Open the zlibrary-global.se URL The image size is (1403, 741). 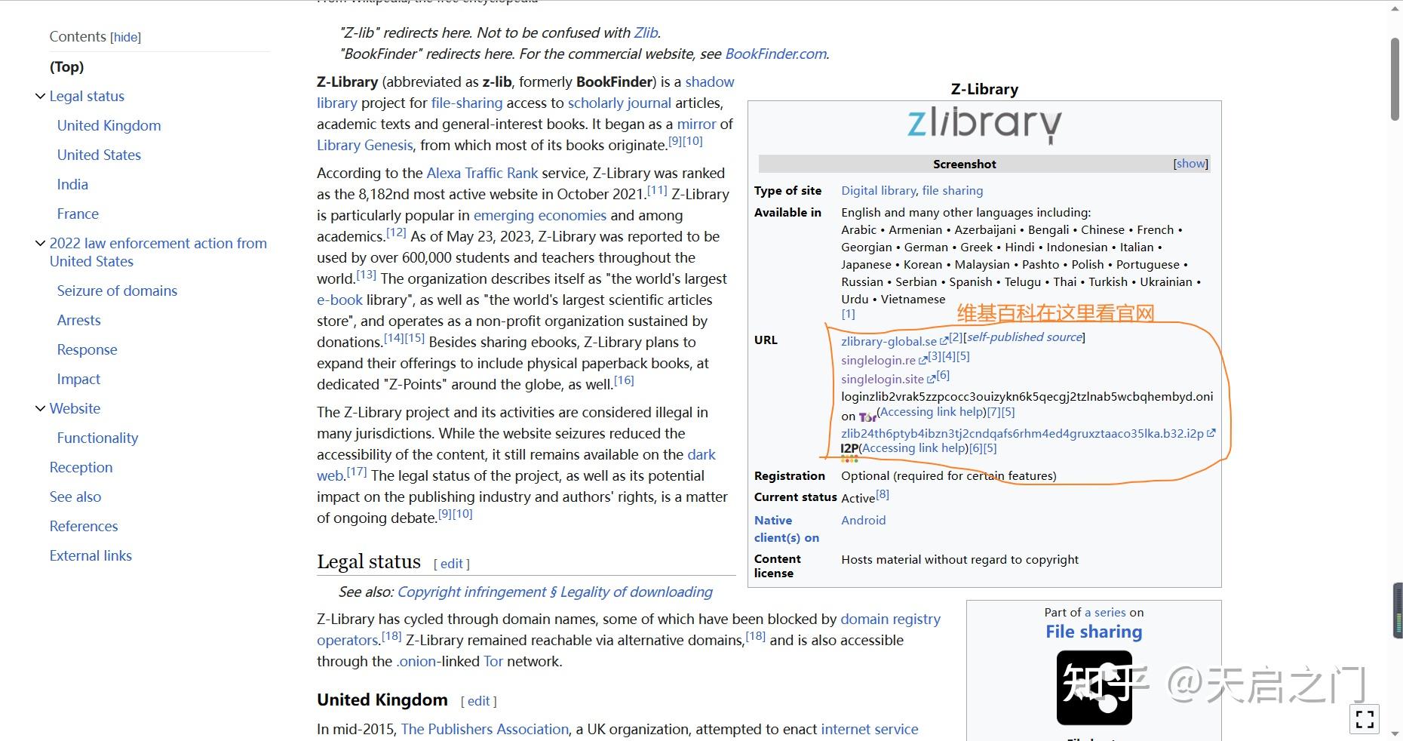(889, 341)
